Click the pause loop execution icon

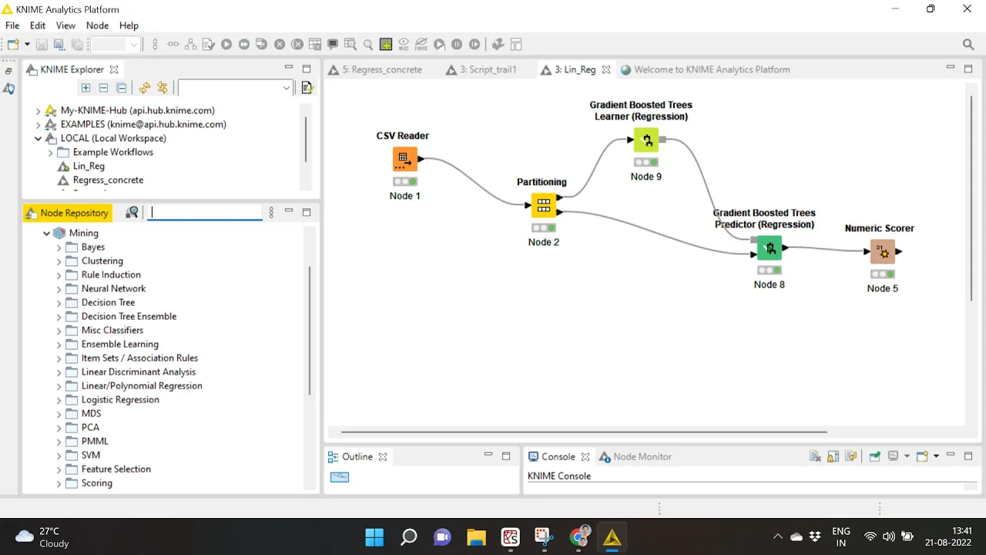pyautogui.click(x=457, y=45)
